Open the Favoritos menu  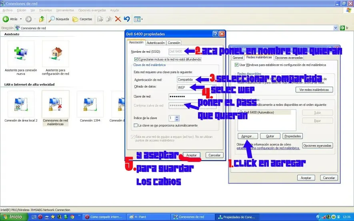click(x=46, y=10)
